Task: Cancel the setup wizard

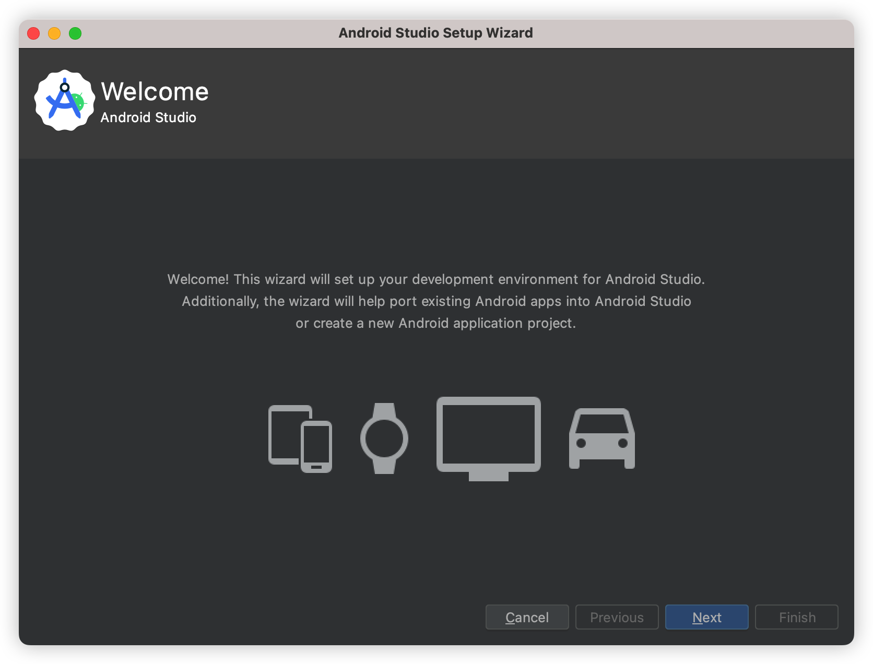Action: (x=527, y=617)
